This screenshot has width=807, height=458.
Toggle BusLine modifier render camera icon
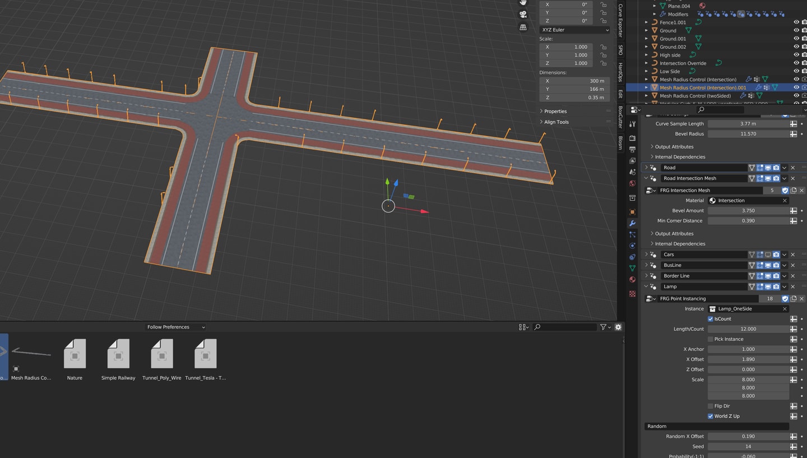776,265
